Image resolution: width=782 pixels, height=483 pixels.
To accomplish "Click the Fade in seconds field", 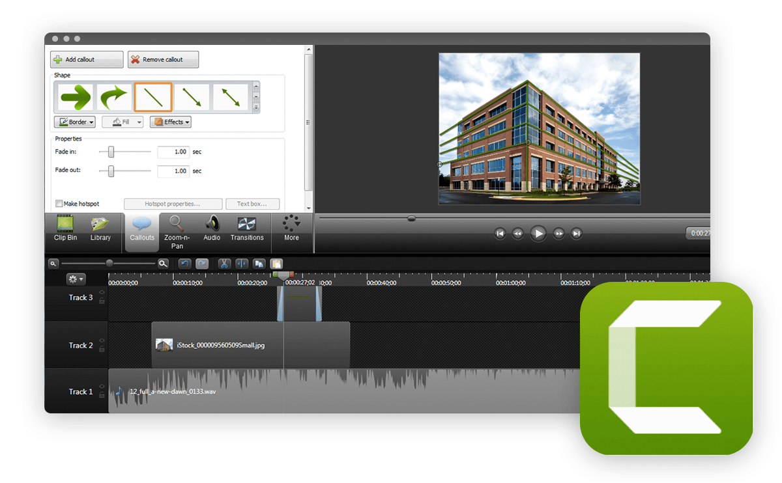I will coord(173,152).
